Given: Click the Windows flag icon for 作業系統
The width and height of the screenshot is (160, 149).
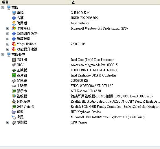Looking at the screenshot, I should (14, 28).
